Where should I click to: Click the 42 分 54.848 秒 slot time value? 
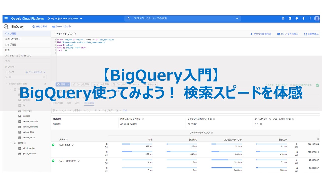pyautogui.click(x=128, y=124)
